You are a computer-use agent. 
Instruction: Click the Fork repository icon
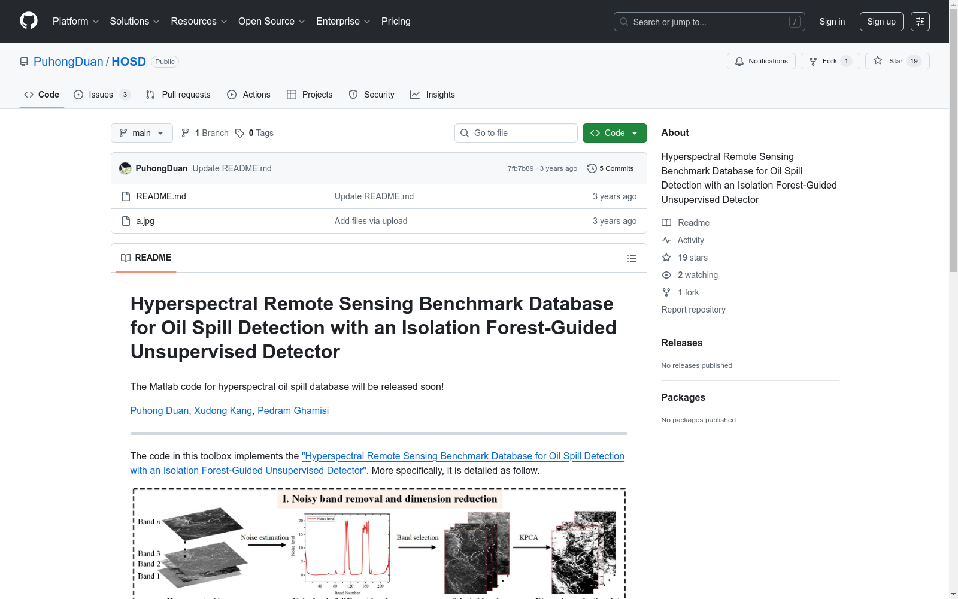(x=813, y=61)
